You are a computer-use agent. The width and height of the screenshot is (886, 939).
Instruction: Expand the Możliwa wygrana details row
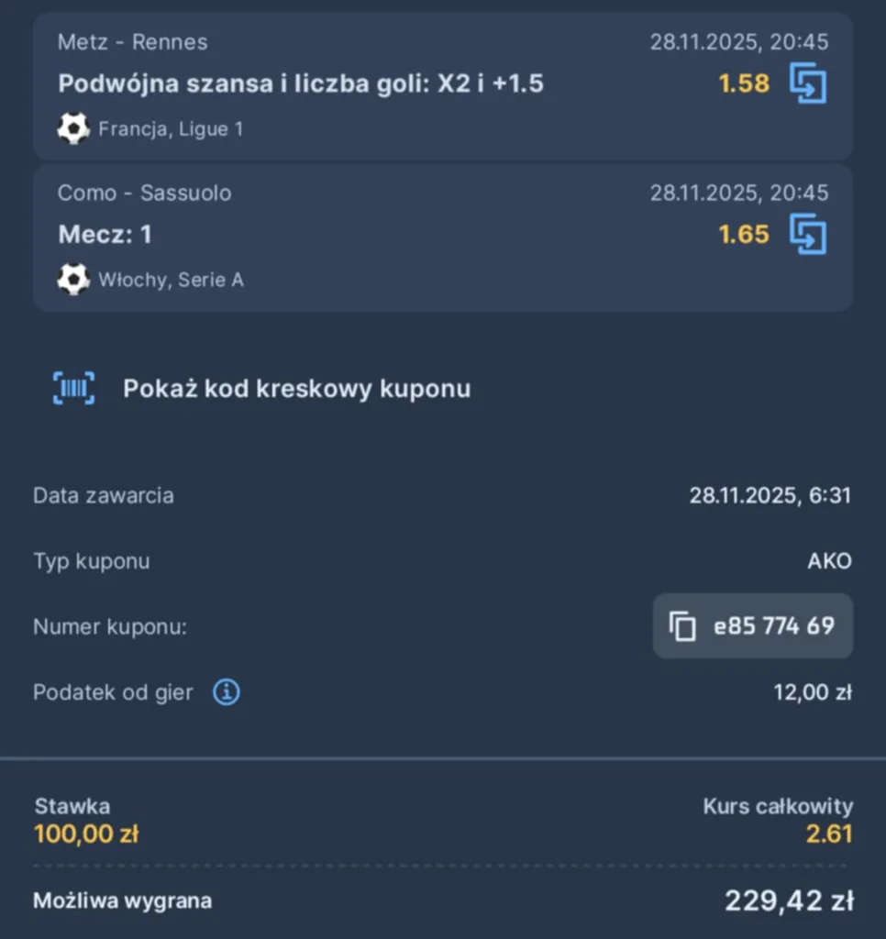[443, 900]
